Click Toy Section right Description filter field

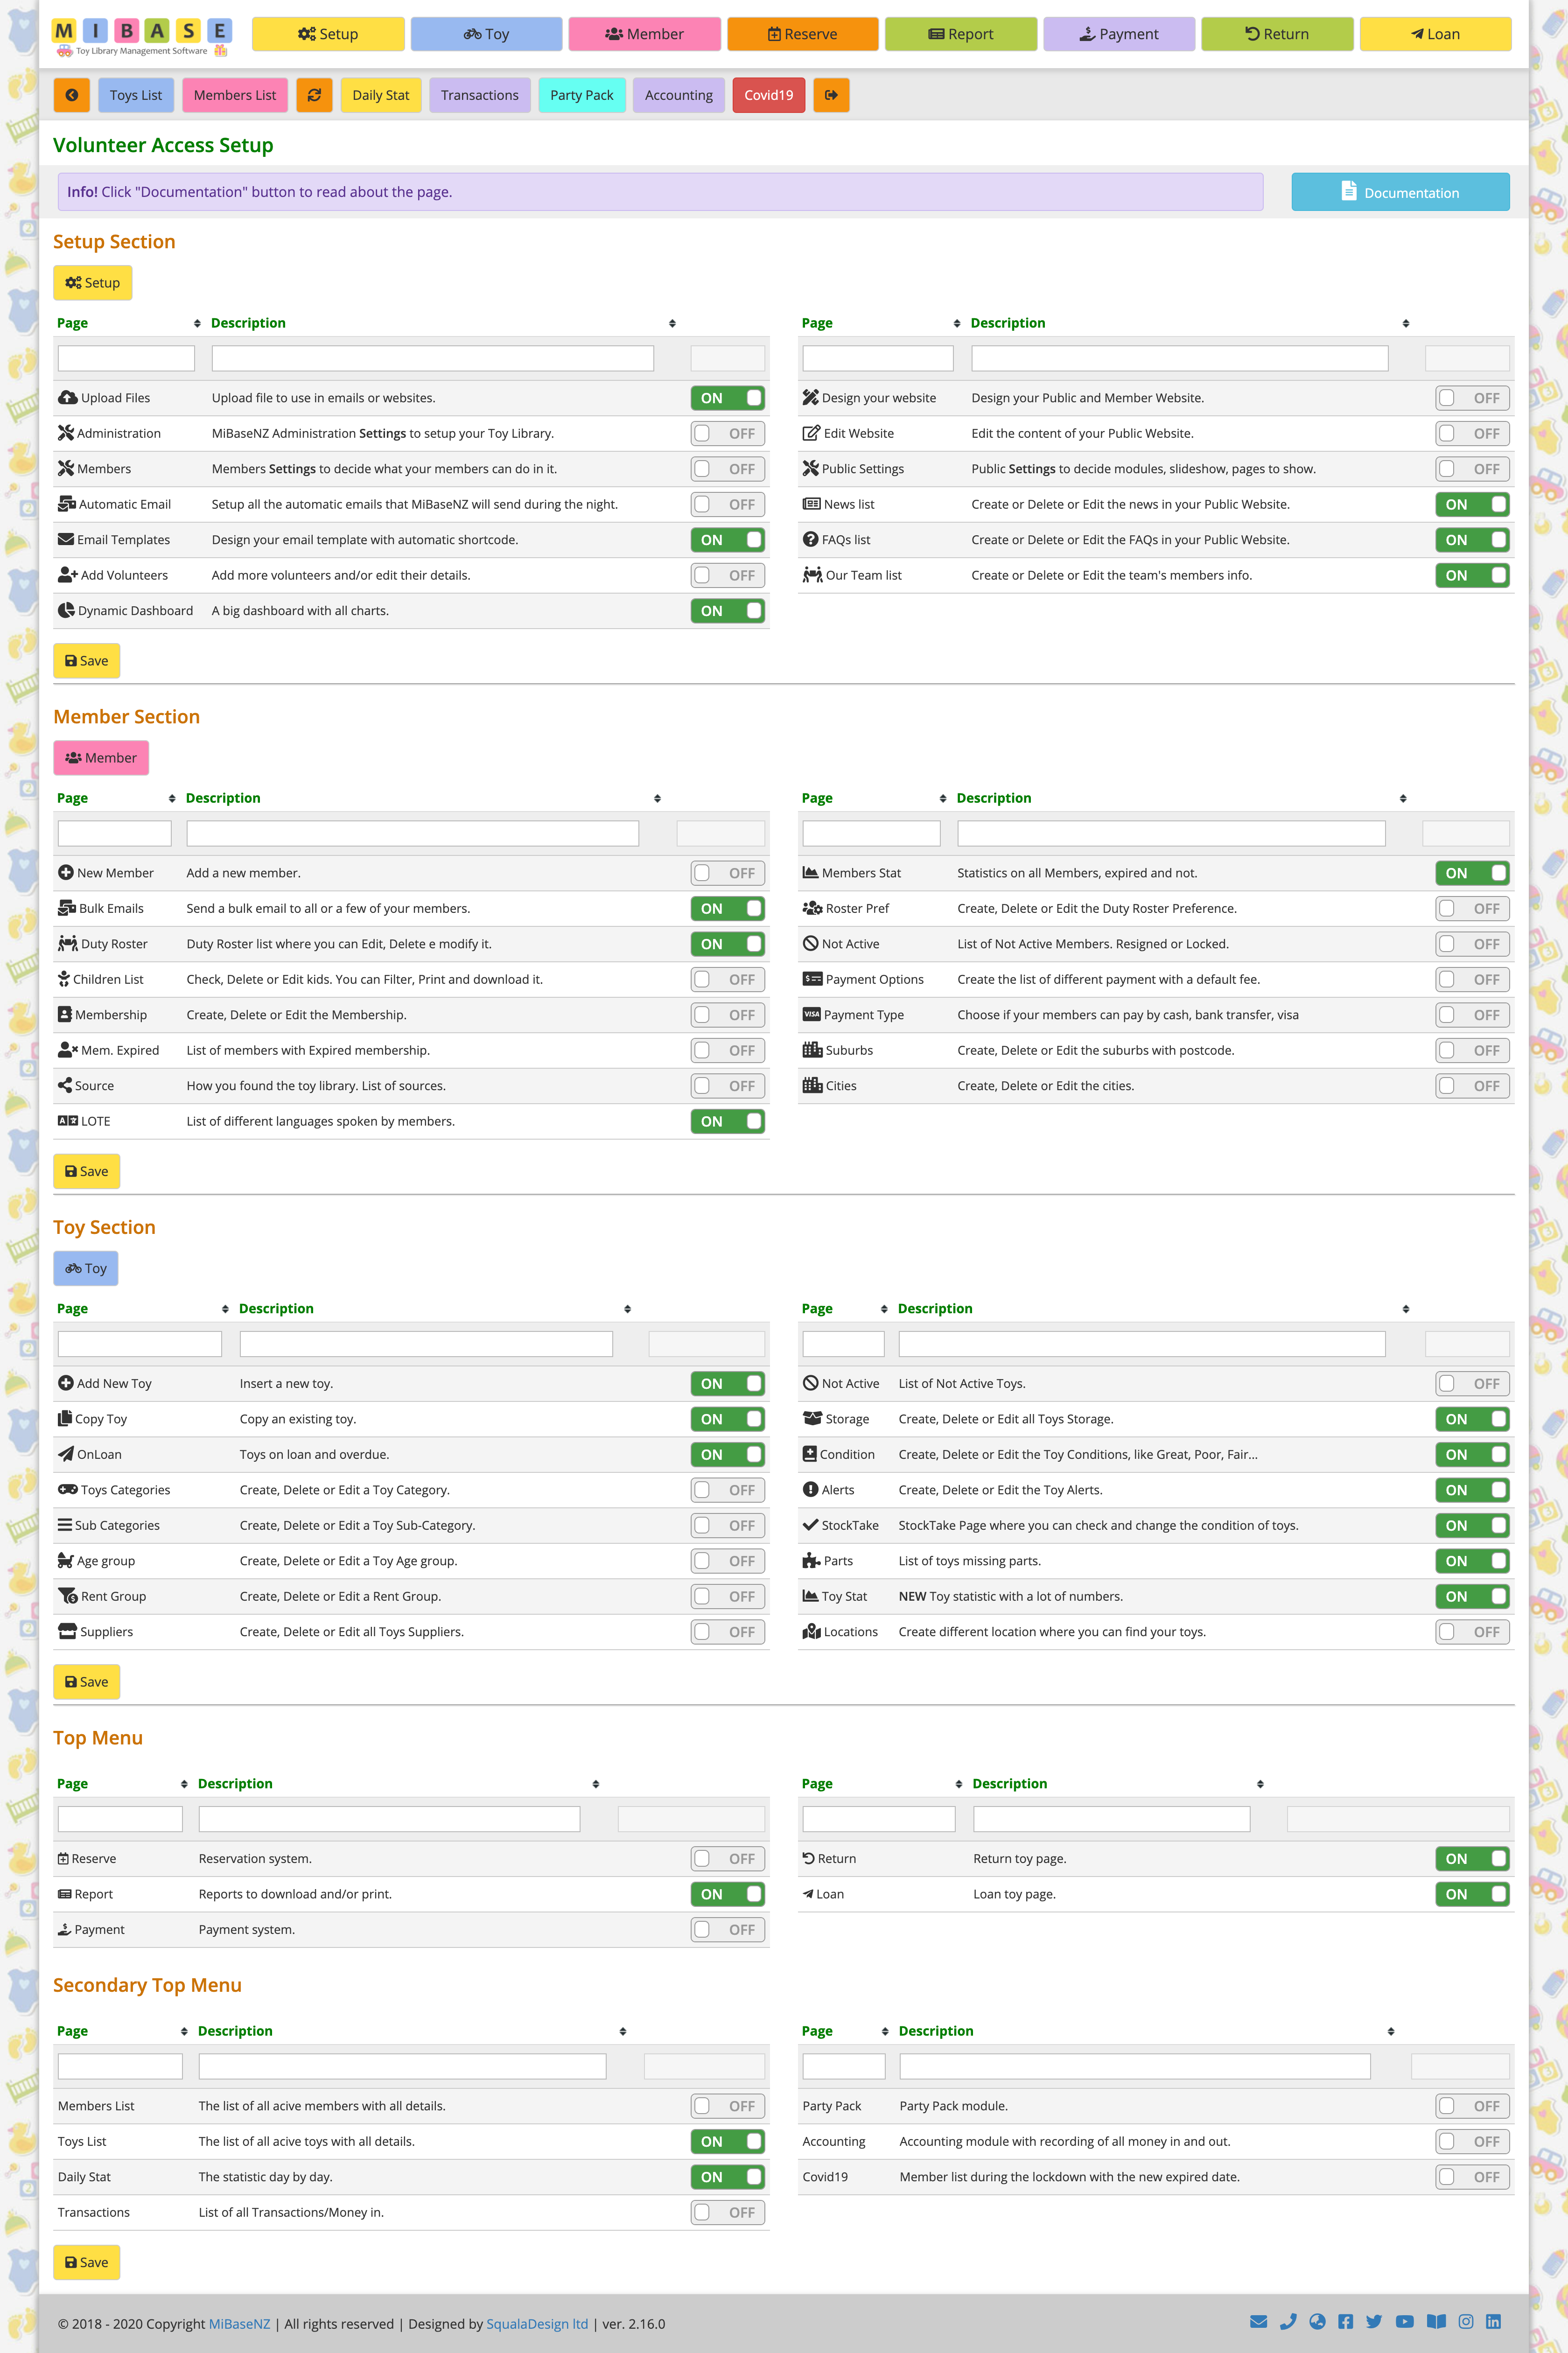coord(1142,1343)
